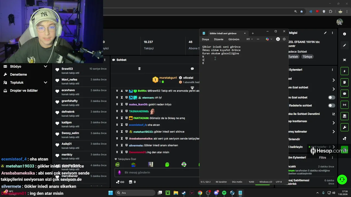The height and width of the screenshot is (197, 351).
Task: Open Notepad account profile icon
Action: [278, 39]
